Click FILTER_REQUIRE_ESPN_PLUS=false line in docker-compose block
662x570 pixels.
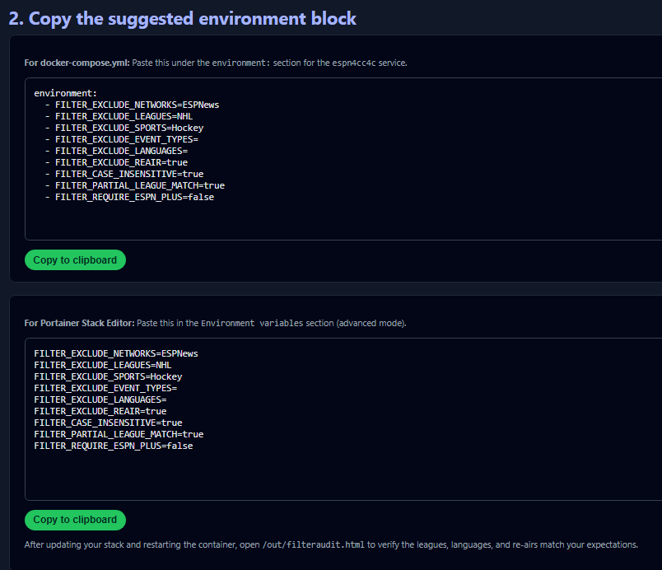tap(134, 197)
